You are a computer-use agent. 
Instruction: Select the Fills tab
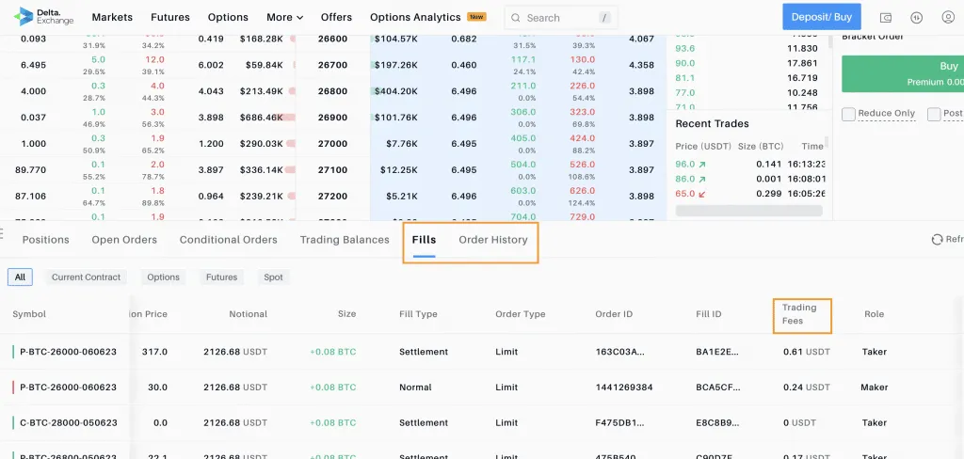(425, 240)
